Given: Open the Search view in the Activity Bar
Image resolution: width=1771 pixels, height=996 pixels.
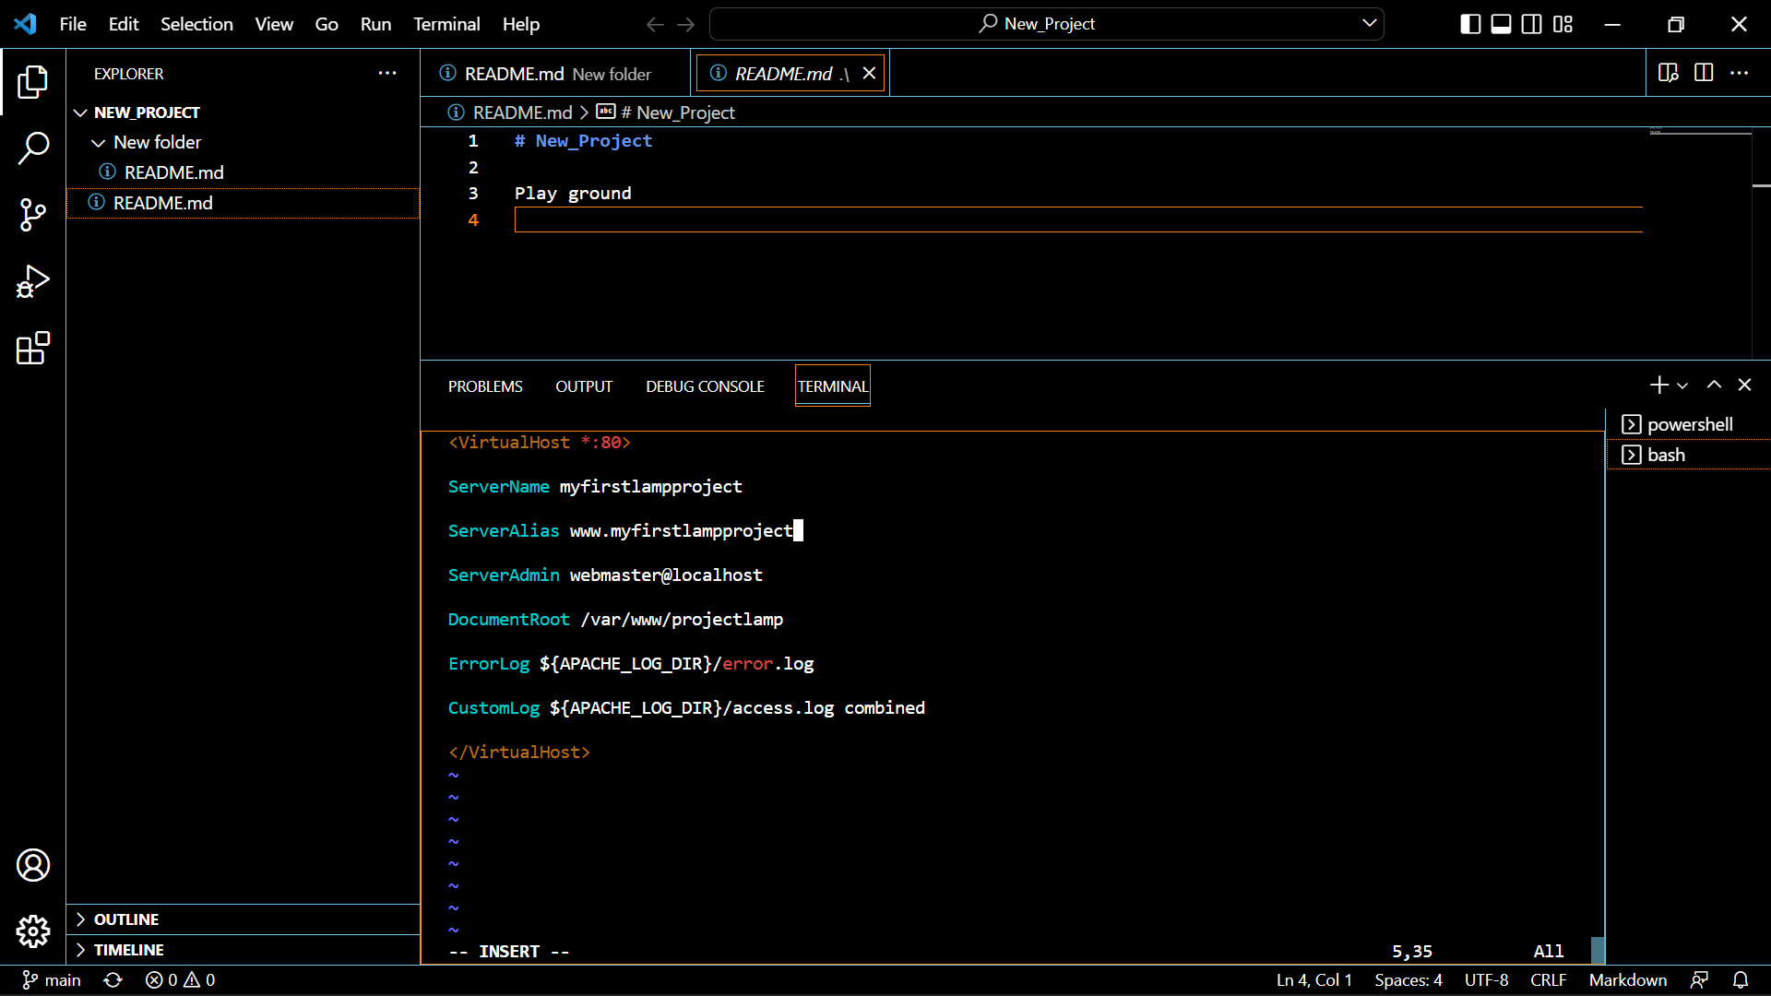Looking at the screenshot, I should 33,148.
